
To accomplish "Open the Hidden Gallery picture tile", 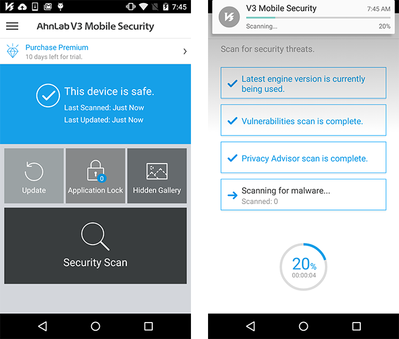I will (x=157, y=176).
